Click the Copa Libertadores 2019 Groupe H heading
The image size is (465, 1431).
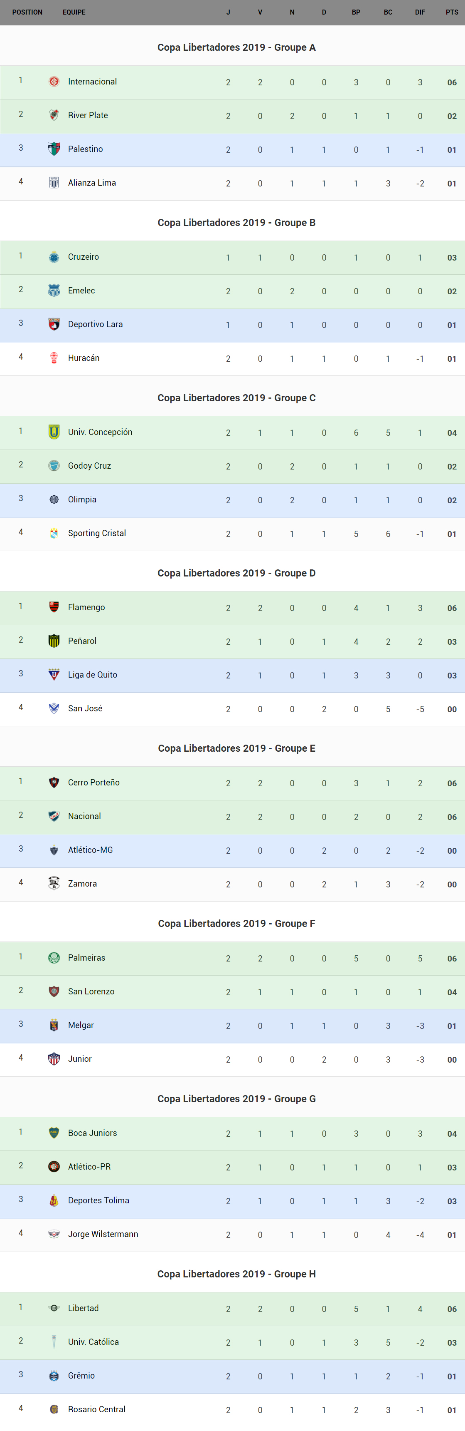point(236,1274)
